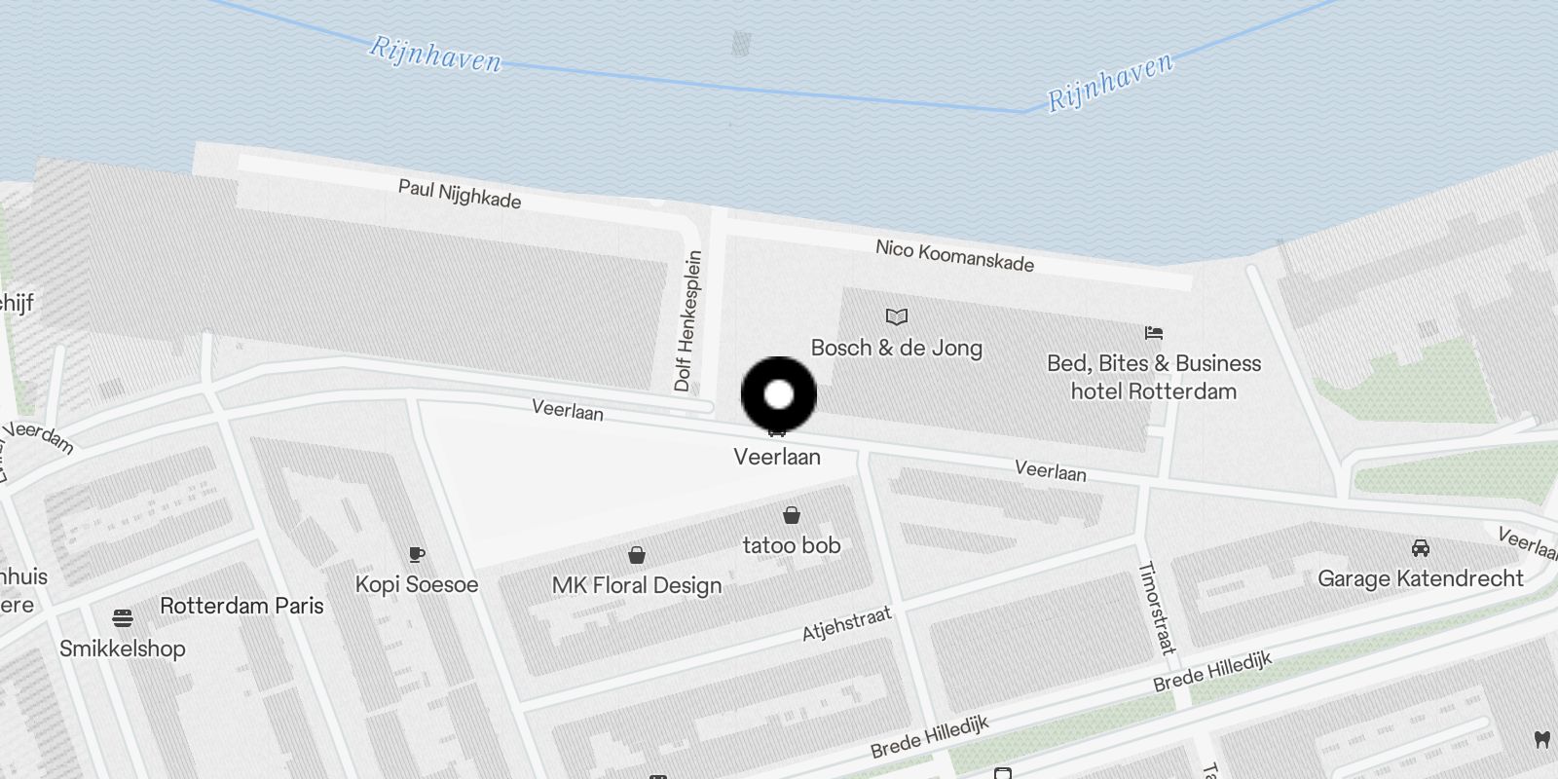1558x779 pixels.
Task: Select the MK Floral Design label
Action: (637, 585)
